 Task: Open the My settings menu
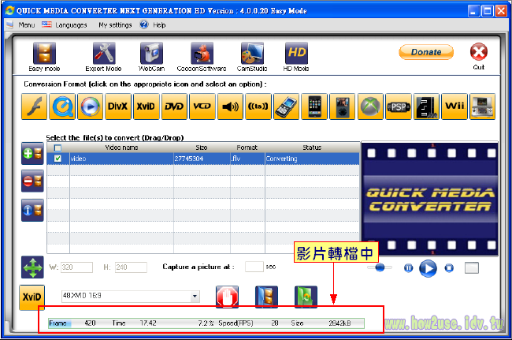click(x=115, y=25)
